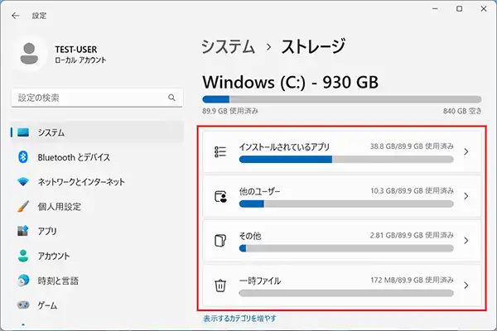Open ゲーム settings page
The width and height of the screenshot is (497, 331).
pyautogui.click(x=97, y=305)
